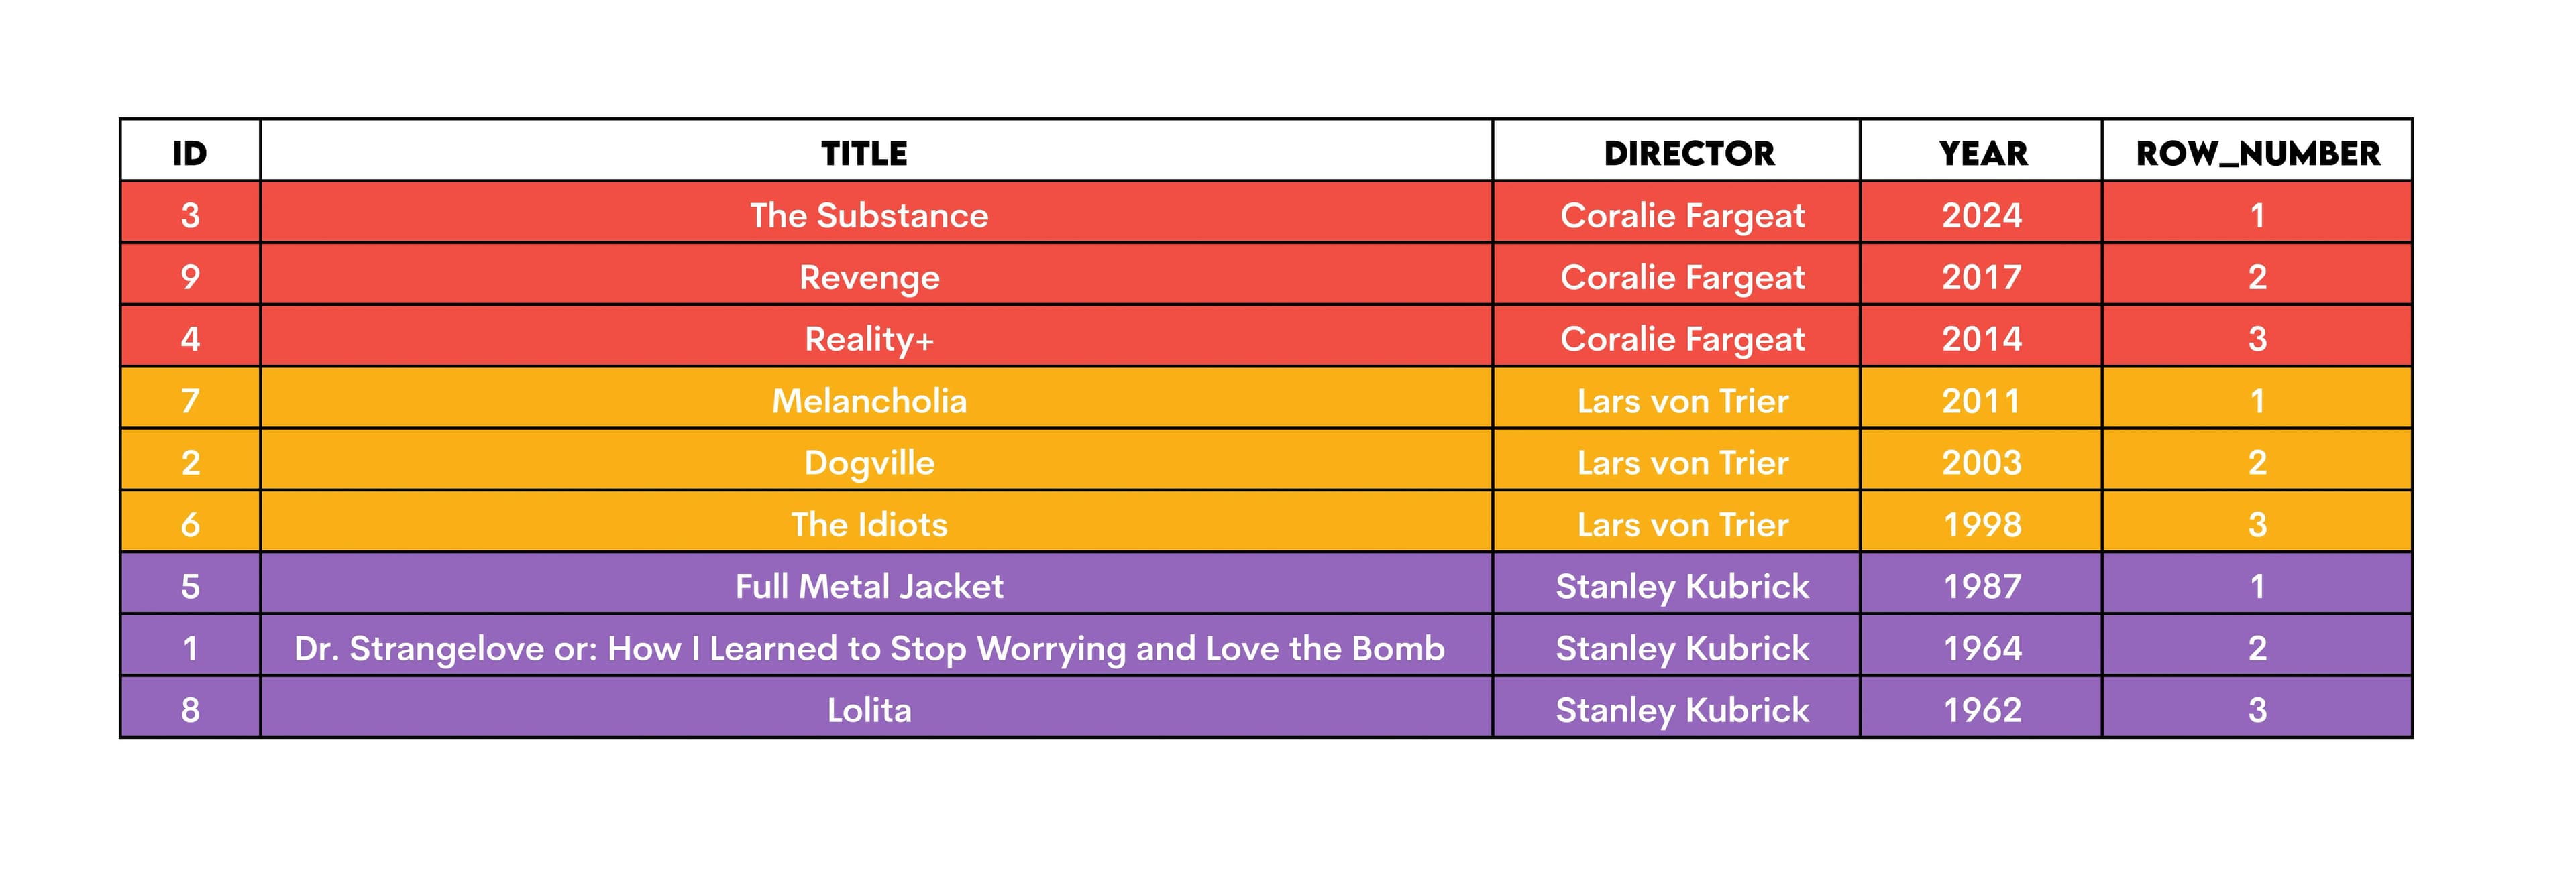Image resolution: width=2576 pixels, height=883 pixels.
Task: Select the Dr. Strangelove title cell
Action: pyautogui.click(x=869, y=648)
